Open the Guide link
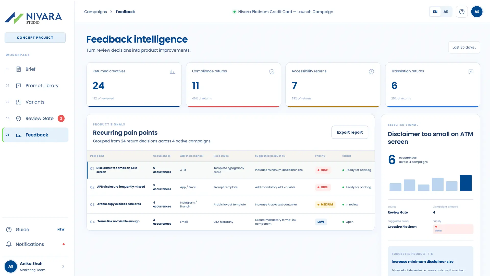Image resolution: width=490 pixels, height=276 pixels. tap(35, 229)
